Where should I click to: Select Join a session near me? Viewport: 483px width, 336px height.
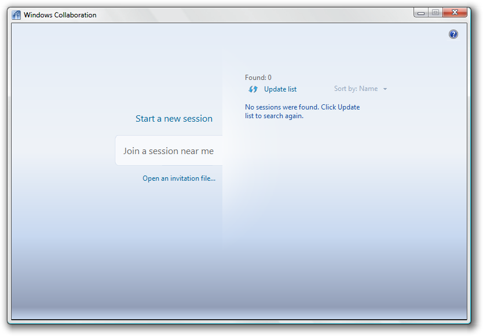point(169,151)
